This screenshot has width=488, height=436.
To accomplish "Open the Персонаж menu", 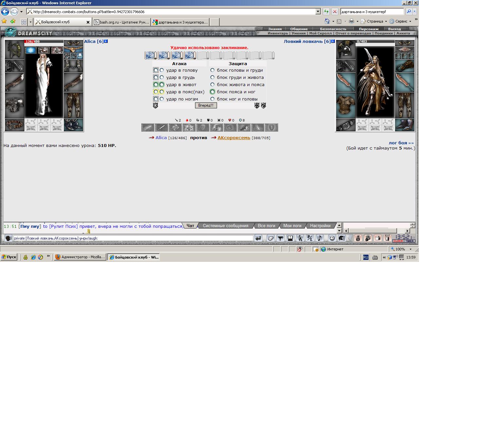I will [x=369, y=29].
